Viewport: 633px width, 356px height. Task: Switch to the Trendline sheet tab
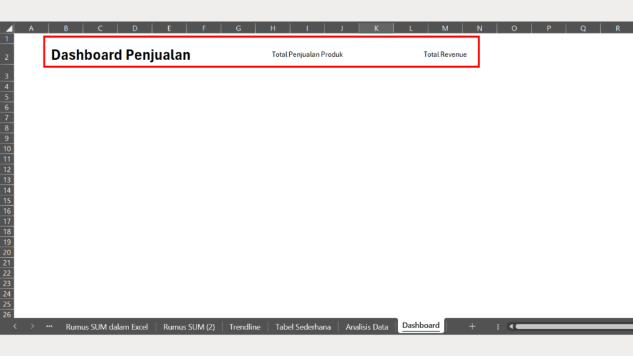pos(244,326)
